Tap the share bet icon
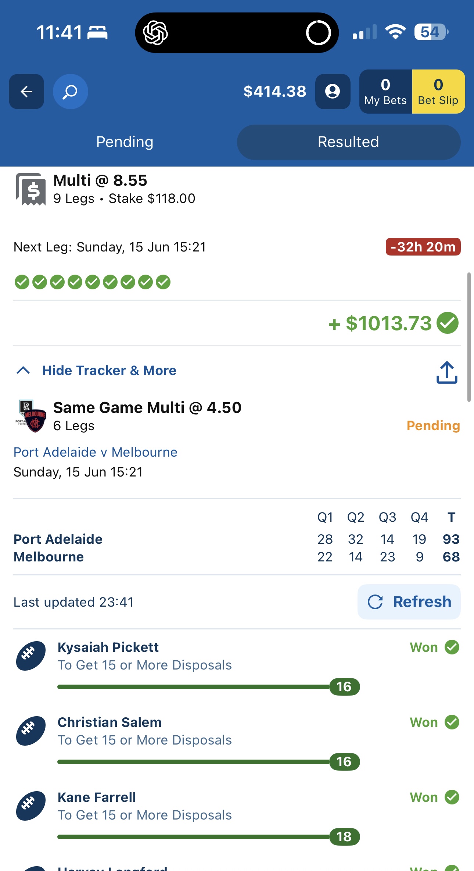This screenshot has height=871, width=474. 447,372
